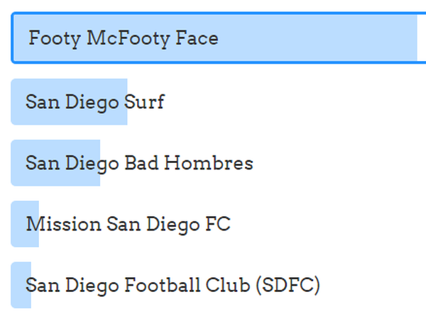Click the "San Diego Surf" label text

94,102
